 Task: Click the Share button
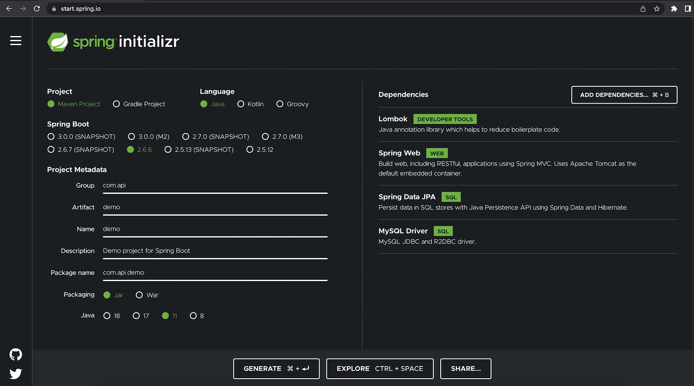click(466, 369)
